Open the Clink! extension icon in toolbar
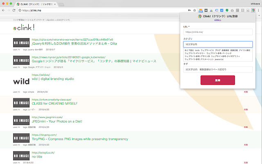Viewport: 262px width, 164px height. 253,10
